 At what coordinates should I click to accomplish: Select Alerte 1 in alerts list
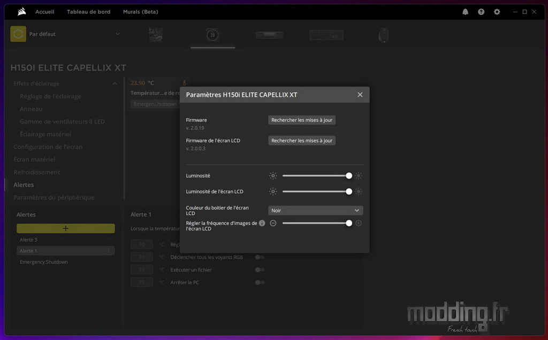coord(66,251)
